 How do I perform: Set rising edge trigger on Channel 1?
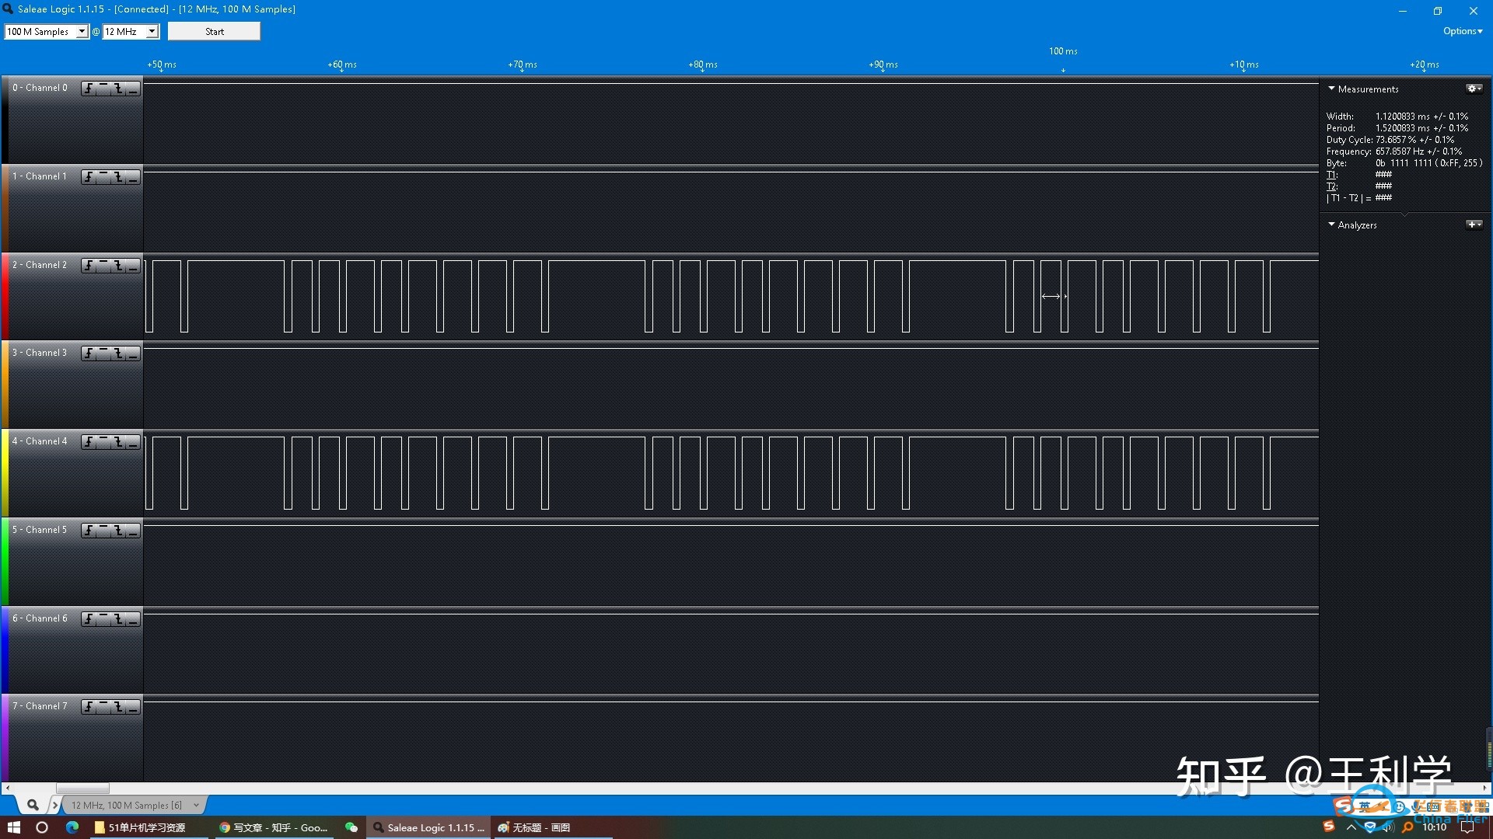point(89,177)
